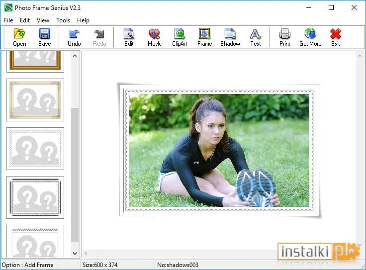Select the gold wooden frame thumbnail
366x270 pixels.
pyautogui.click(x=35, y=61)
